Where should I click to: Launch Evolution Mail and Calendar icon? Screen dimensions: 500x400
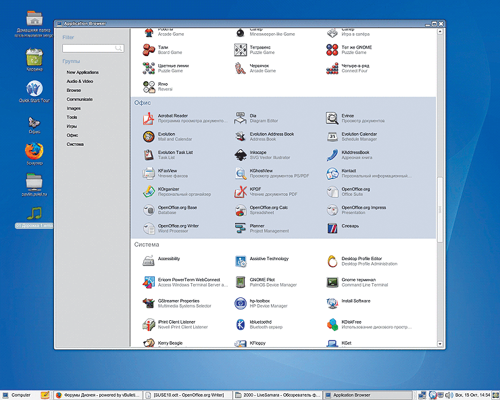tap(148, 136)
